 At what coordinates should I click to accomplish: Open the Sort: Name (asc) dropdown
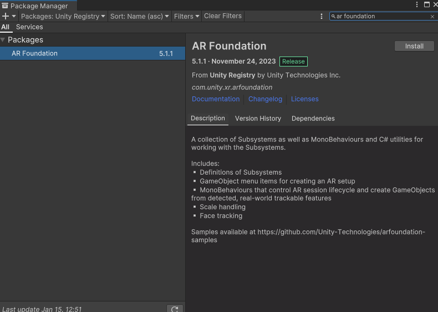(139, 16)
